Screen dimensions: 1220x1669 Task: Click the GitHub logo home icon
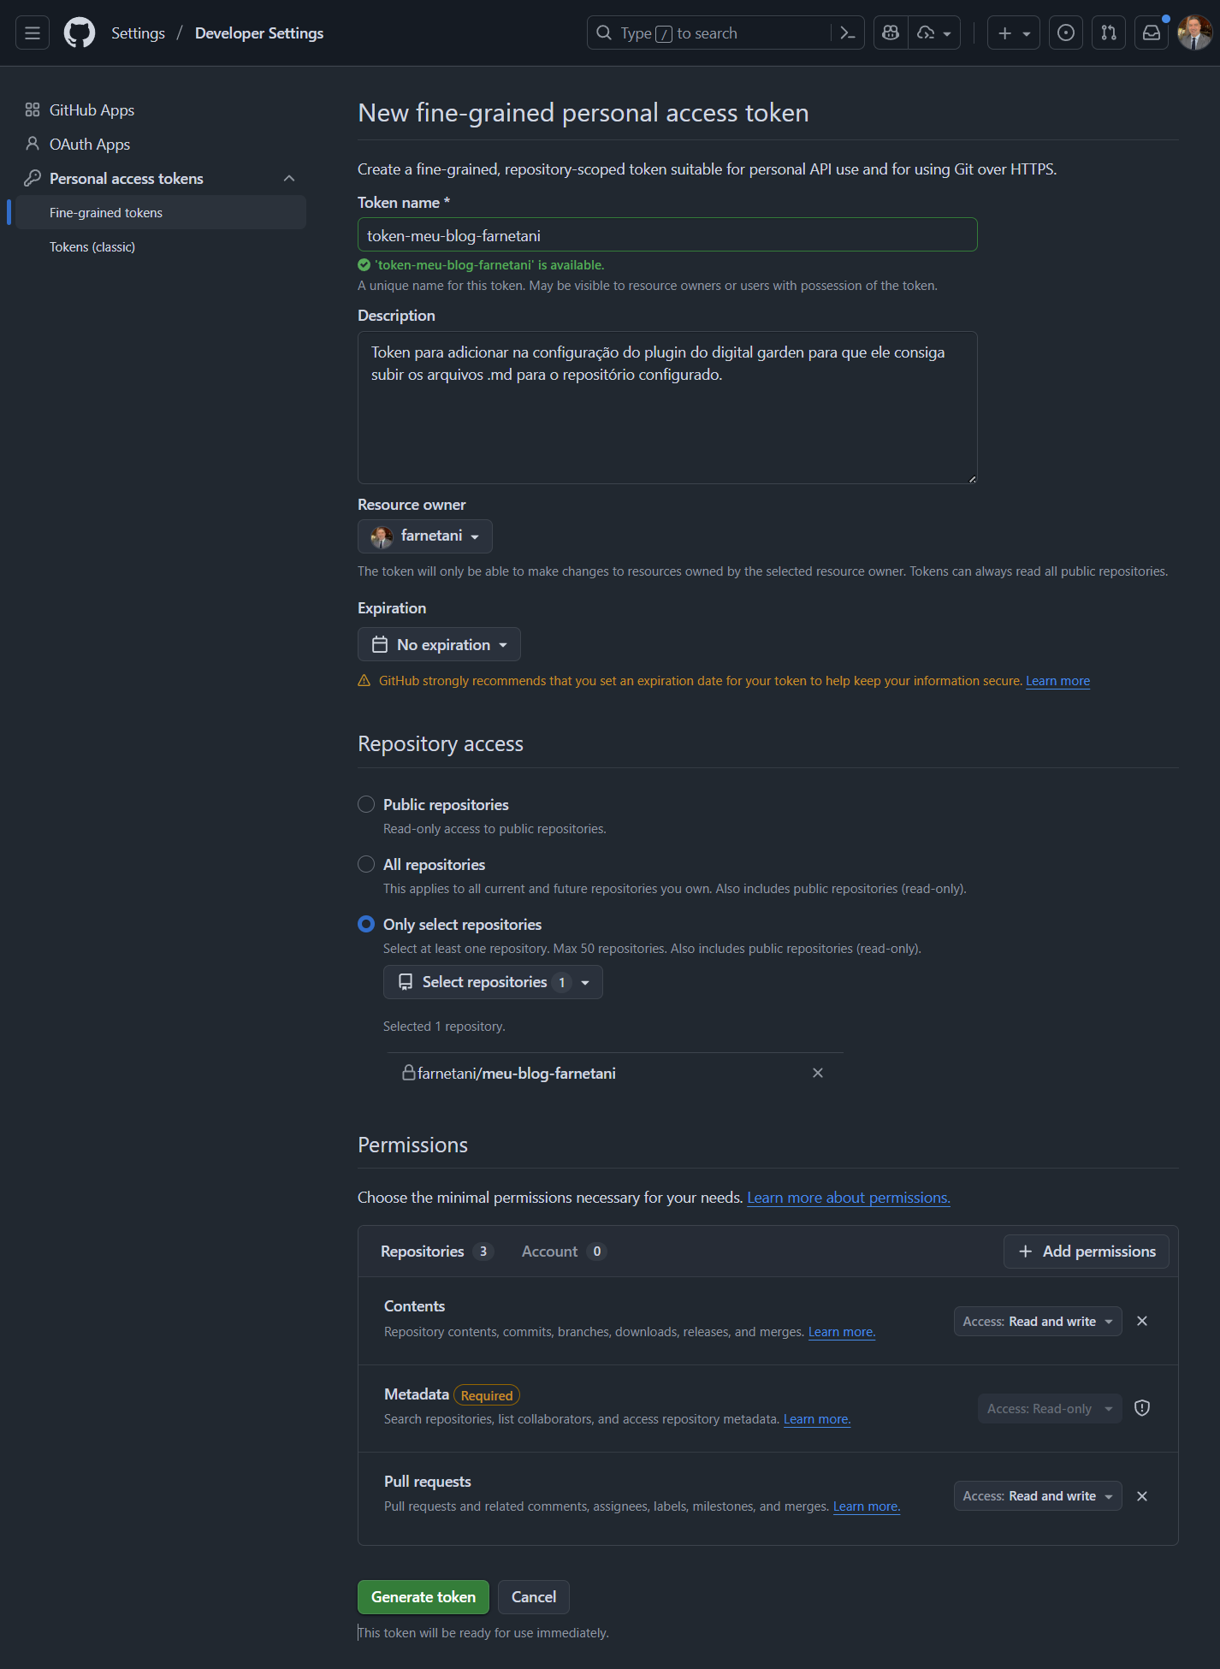pos(80,33)
